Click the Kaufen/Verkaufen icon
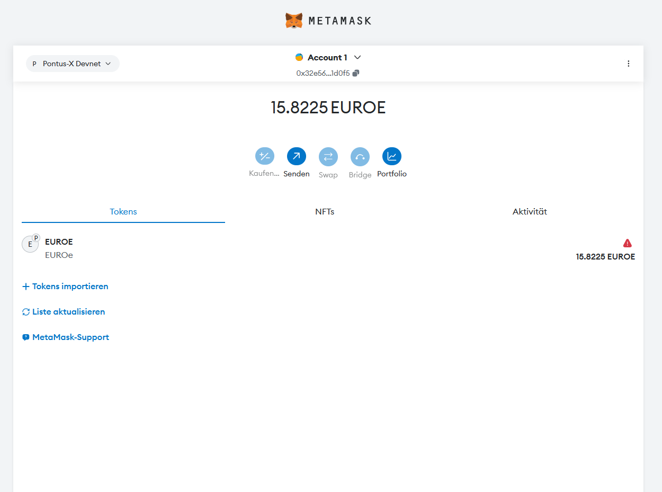This screenshot has width=662, height=492. click(x=265, y=156)
